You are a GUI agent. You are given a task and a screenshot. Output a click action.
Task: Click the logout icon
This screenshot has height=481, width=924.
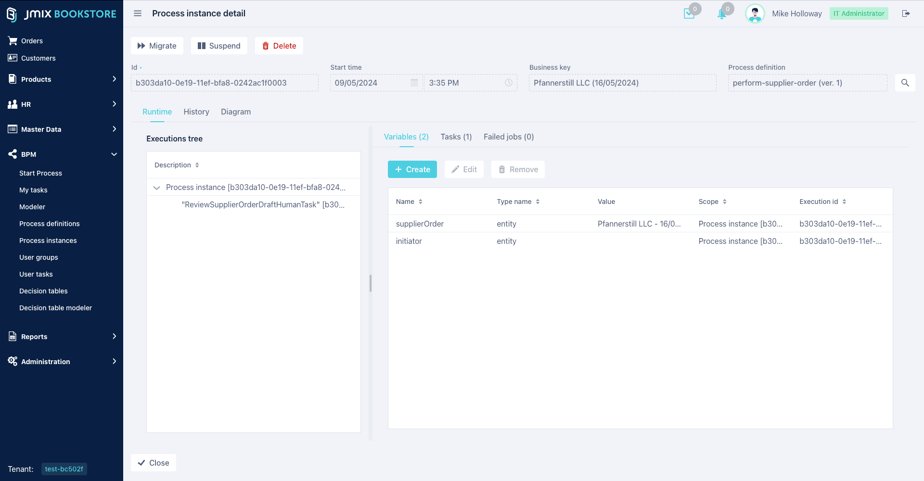[906, 13]
